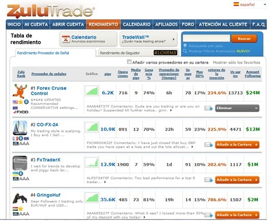Click the AAA broker logo under FxTraderX
Screen dimensions: 269x222
click(21, 179)
